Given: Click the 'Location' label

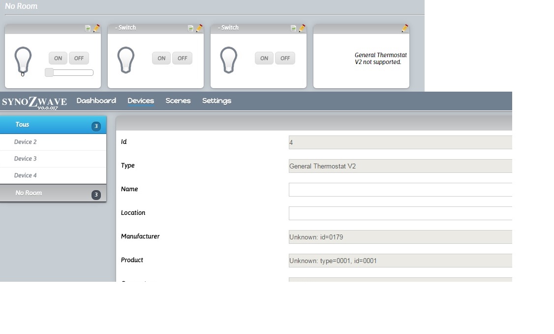Looking at the screenshot, I should [x=133, y=213].
